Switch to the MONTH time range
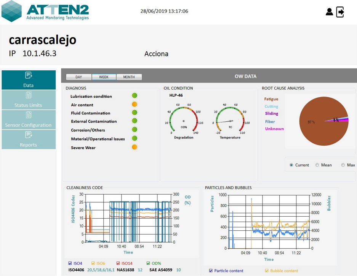Image resolution: width=357 pixels, height=276 pixels. pyautogui.click(x=129, y=77)
